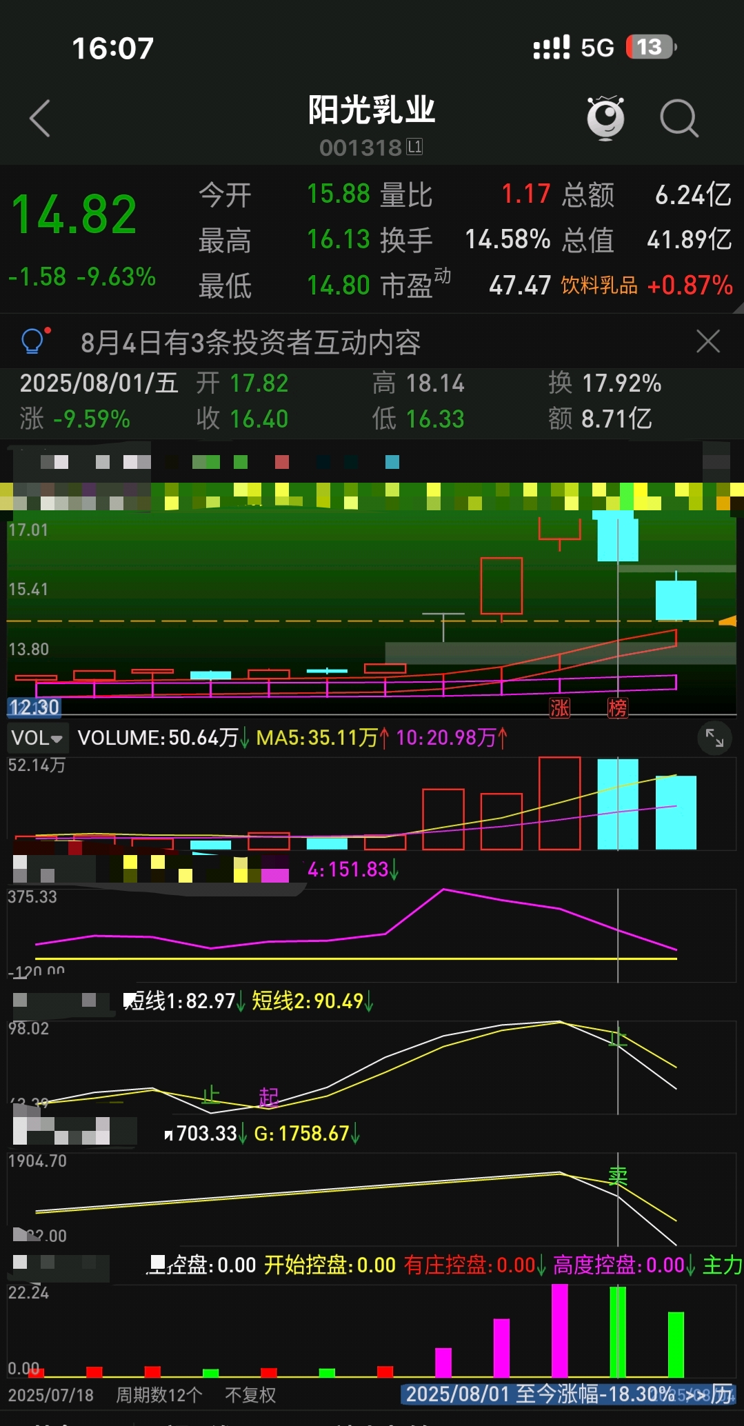Tap the 涨 marker on the K-line chart

pos(559,707)
